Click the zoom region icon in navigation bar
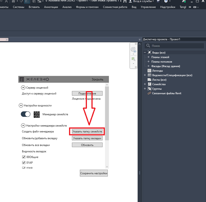 click(133, 59)
